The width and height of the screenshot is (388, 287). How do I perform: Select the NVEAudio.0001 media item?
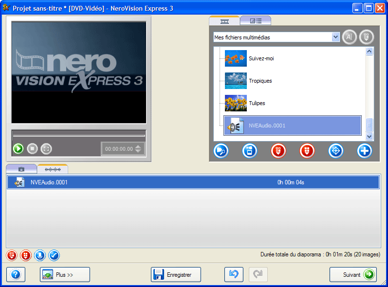point(293,126)
